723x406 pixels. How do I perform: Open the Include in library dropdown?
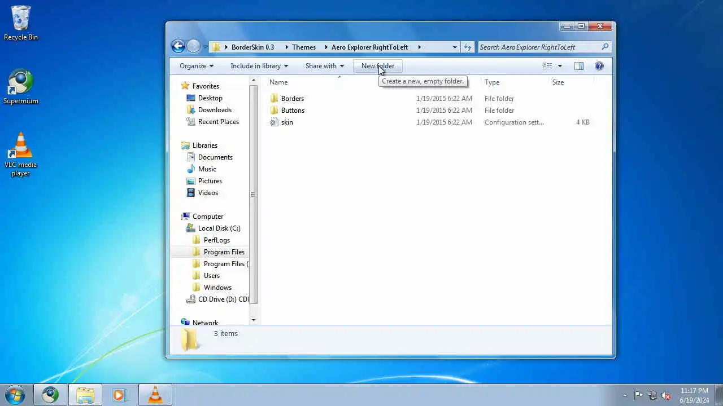click(259, 66)
